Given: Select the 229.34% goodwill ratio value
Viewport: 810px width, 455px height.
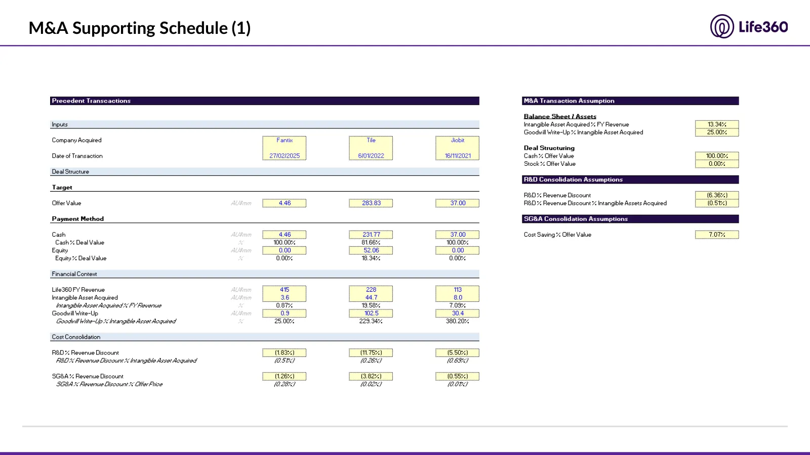Looking at the screenshot, I should point(371,322).
